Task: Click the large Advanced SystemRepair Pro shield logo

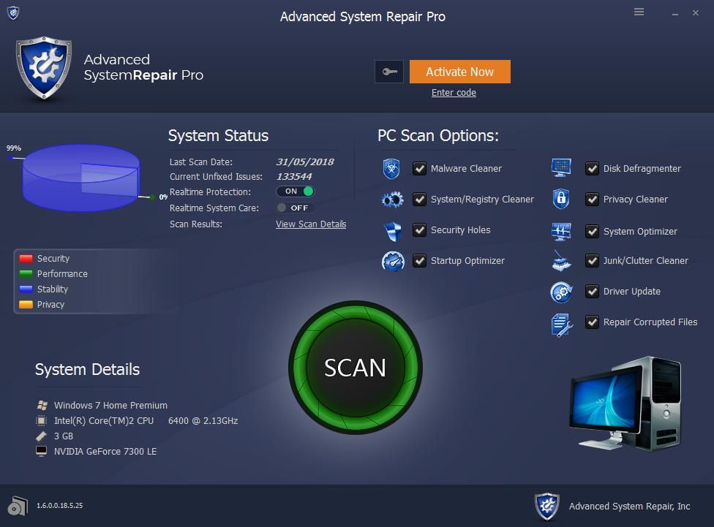Action: coord(44,68)
